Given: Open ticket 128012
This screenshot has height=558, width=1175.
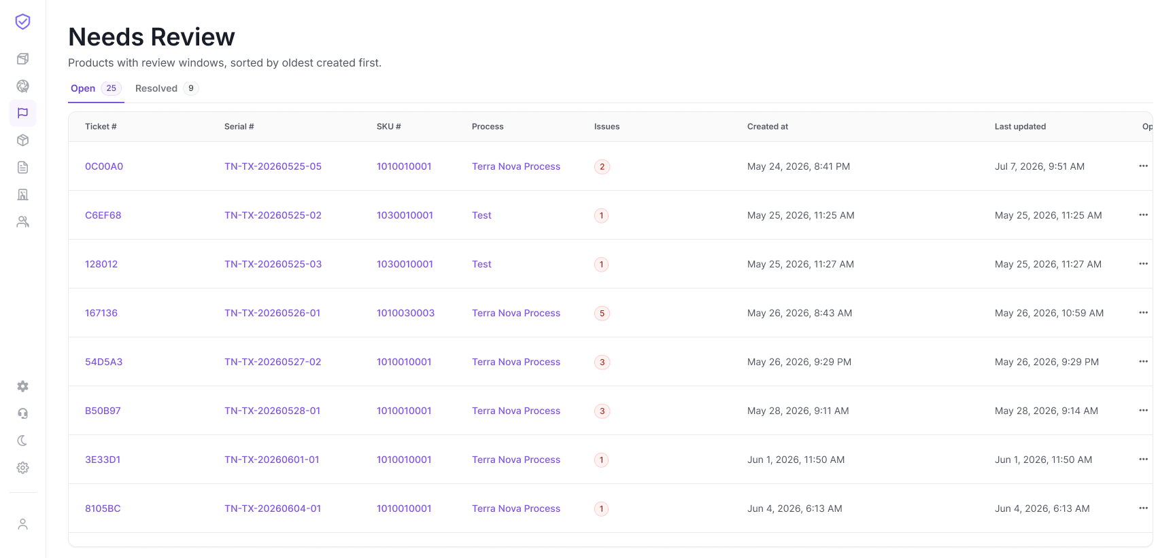Looking at the screenshot, I should 101,264.
